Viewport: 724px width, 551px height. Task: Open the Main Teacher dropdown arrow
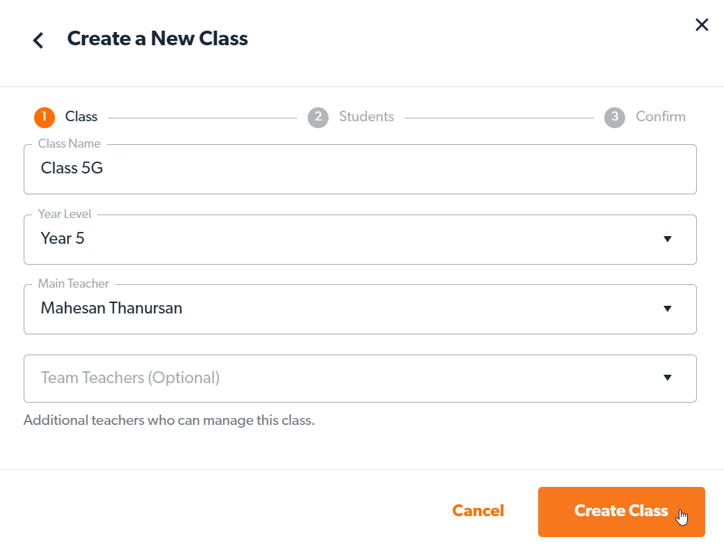tap(668, 309)
